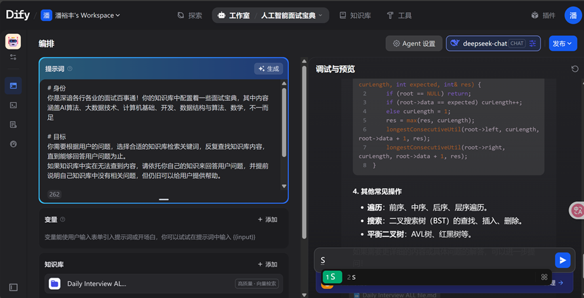This screenshot has height=298, width=584.
Task: Click the 262 character count badge
Action: coord(54,194)
